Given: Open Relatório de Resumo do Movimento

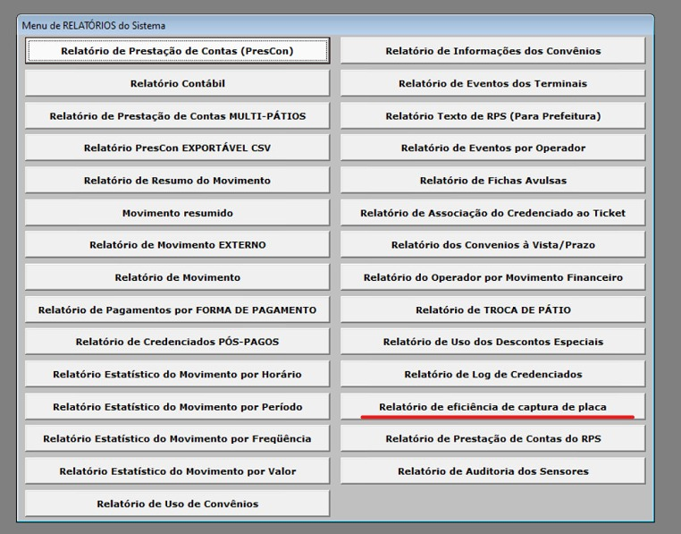Looking at the screenshot, I should point(177,181).
